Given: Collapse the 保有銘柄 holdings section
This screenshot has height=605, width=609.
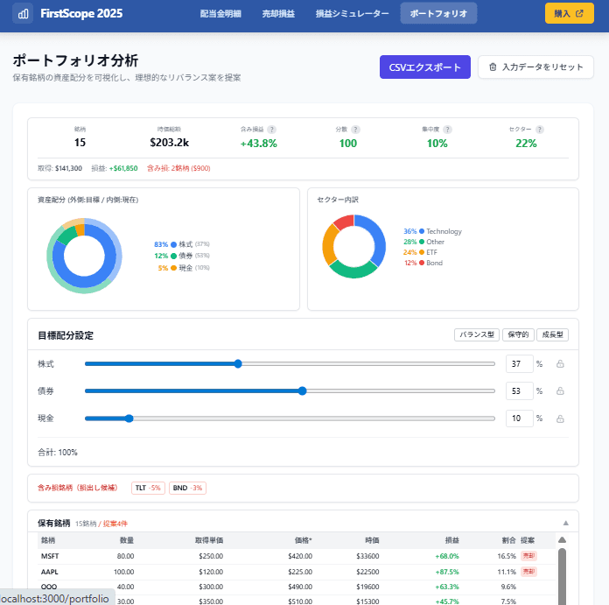Looking at the screenshot, I should (x=564, y=523).
